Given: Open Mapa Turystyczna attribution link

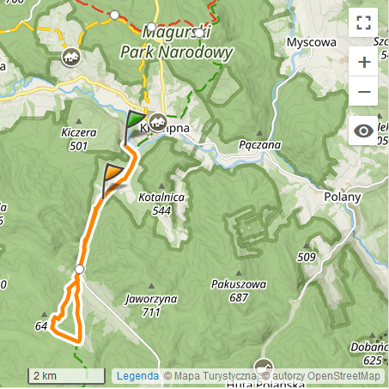Looking at the screenshot, I should click(215, 376).
